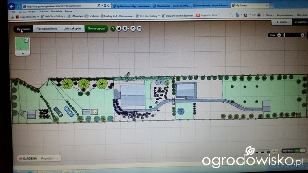Image resolution: width=308 pixels, height=173 pixels.
Task: Open the measurement unit dropdown
Action: pos(275,151)
